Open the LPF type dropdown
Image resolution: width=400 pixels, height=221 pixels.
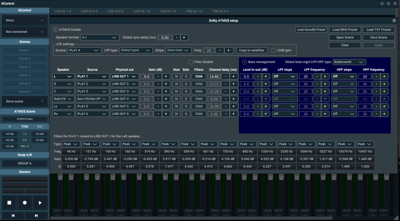pos(136,50)
